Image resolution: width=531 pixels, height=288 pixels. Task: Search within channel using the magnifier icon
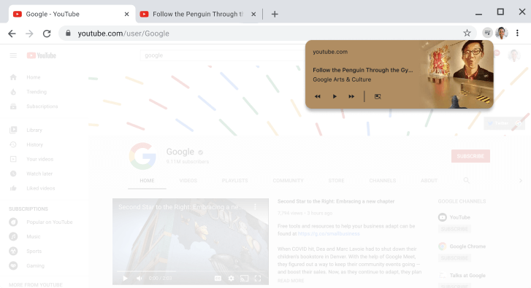[x=466, y=181]
